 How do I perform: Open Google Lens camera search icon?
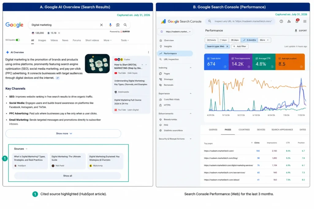(118, 25)
